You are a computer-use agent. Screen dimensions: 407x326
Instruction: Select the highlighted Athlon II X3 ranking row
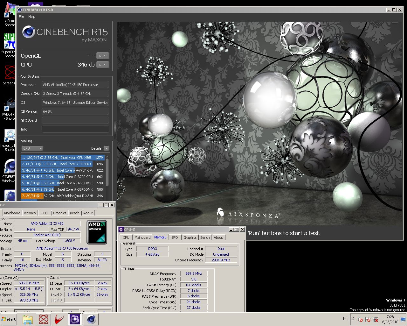tap(63, 196)
